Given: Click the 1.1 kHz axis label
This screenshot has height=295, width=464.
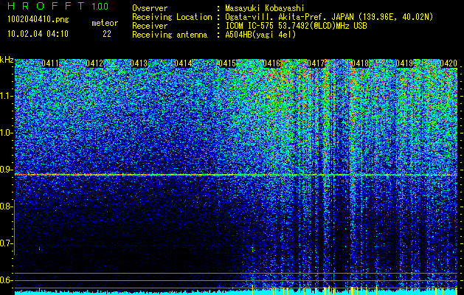Looking at the screenshot, I should (7, 96).
